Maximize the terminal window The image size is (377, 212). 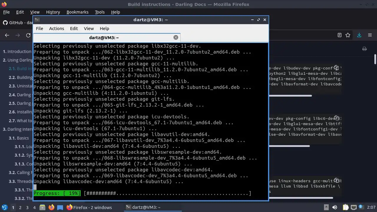click(x=258, y=20)
